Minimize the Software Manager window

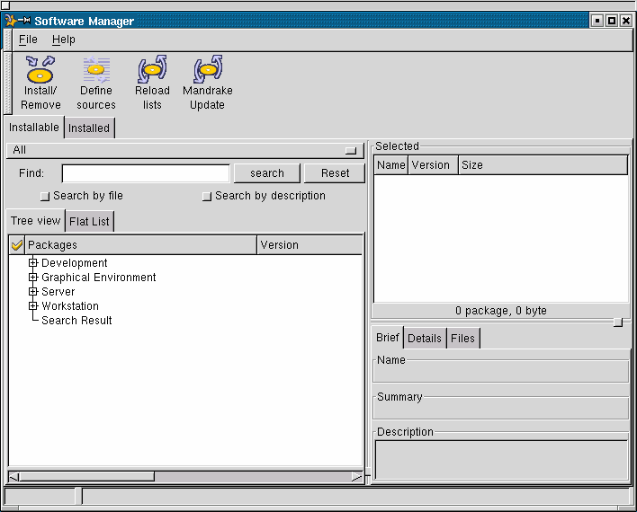tap(597, 21)
